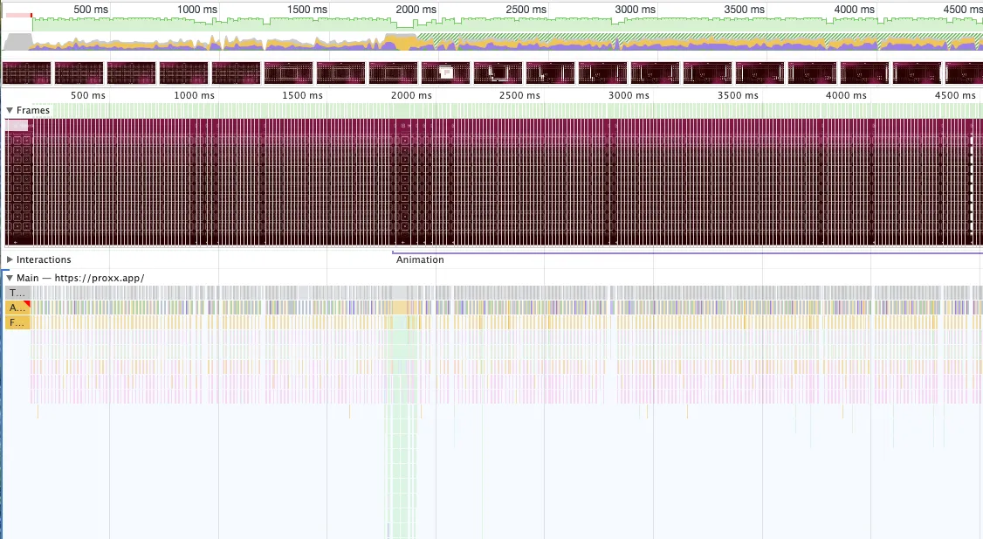Collapse the Frames track
983x539 pixels.
pos(10,110)
